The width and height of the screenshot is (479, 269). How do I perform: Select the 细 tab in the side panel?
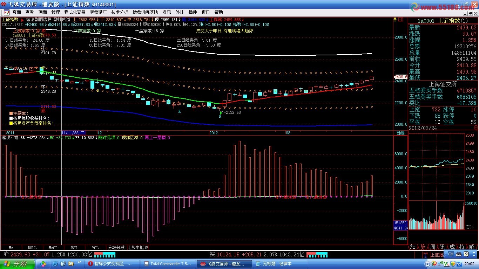coord(413,247)
